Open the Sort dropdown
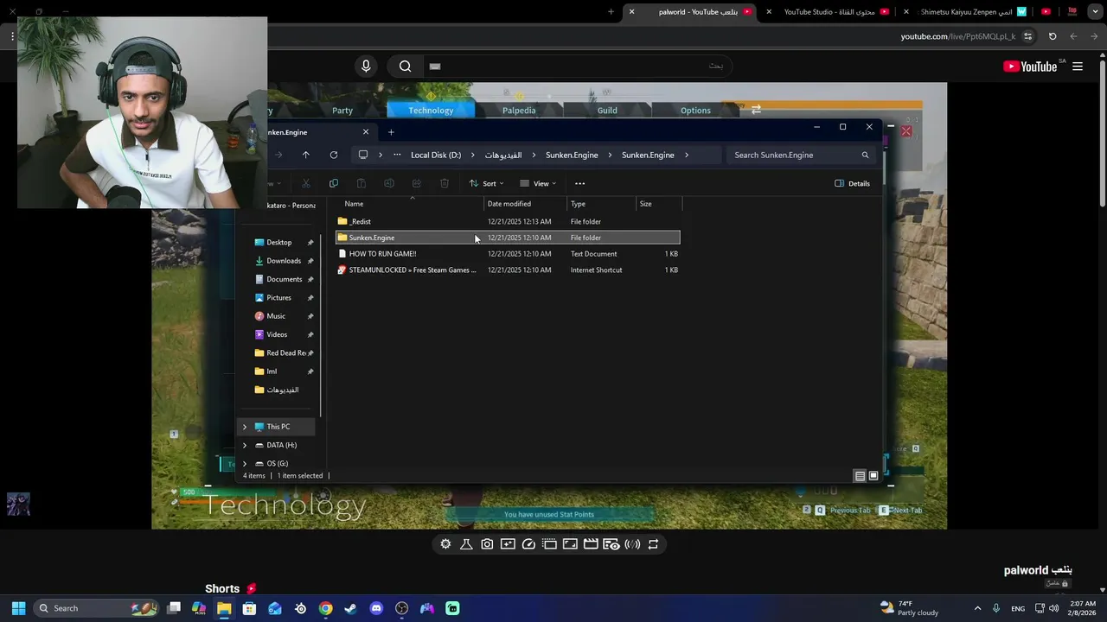Viewport: 1107px width, 622px height. [487, 183]
